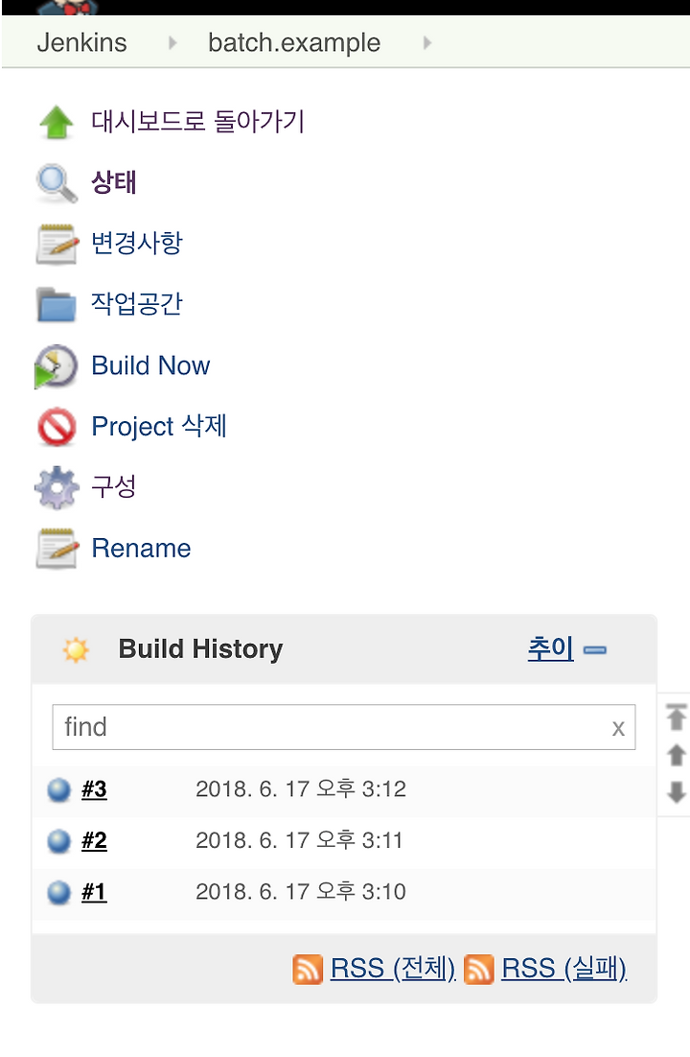
Task: Expand the breadcrumb arrow after batch.example
Action: (427, 43)
